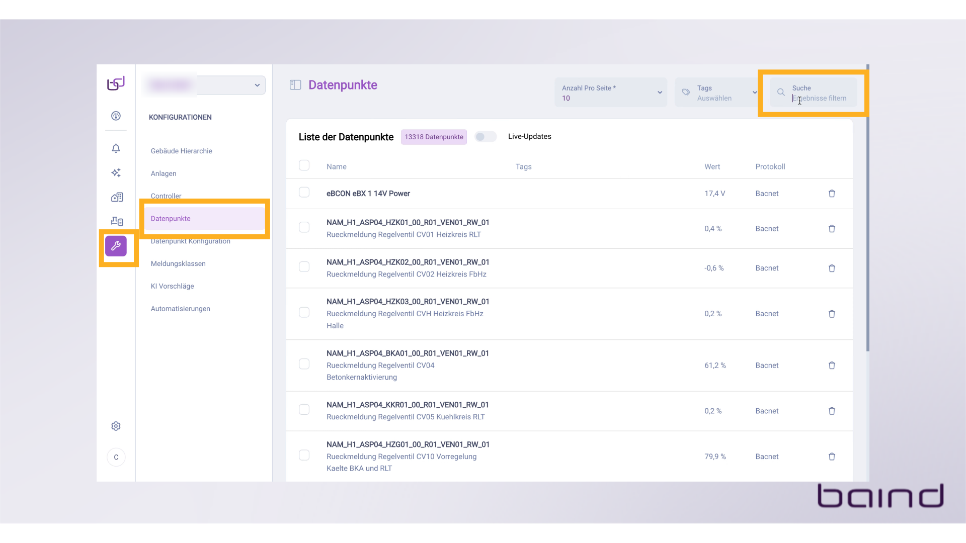Go to Automatisierungen in configuration menu
966x543 pixels.
coord(181,309)
